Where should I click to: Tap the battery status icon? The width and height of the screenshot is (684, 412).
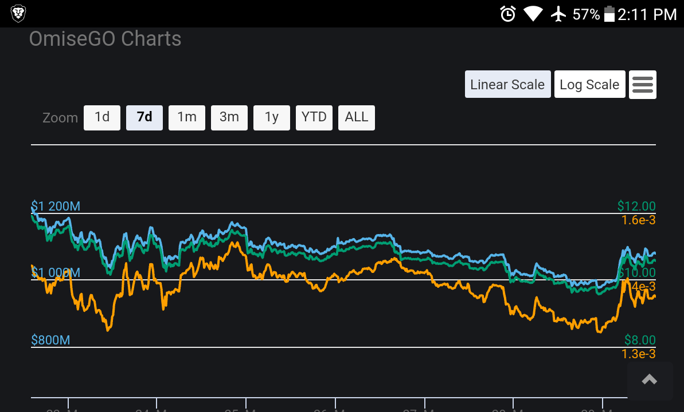[x=609, y=14]
